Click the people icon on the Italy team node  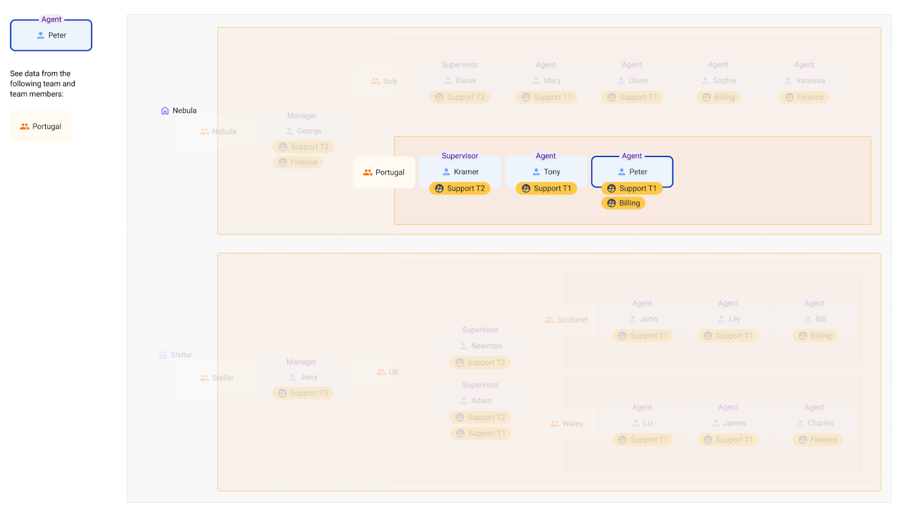tap(375, 81)
